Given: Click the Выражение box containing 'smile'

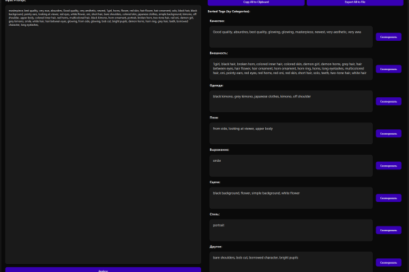Looking at the screenshot, I should 291,165.
